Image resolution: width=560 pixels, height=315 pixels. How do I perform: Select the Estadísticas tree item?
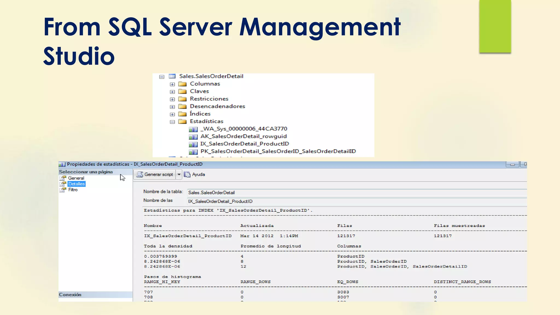tap(206, 121)
